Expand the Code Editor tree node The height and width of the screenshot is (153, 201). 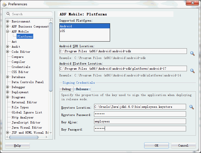point(7,52)
